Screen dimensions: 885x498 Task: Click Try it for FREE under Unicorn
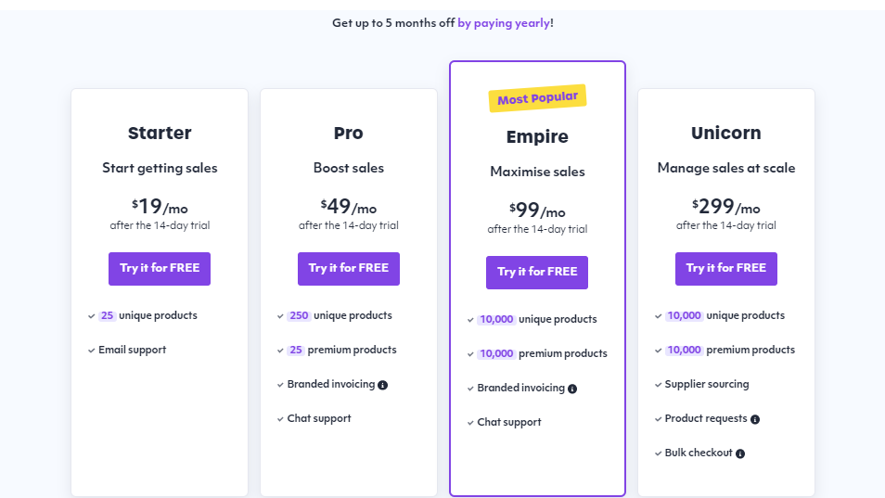pyautogui.click(x=725, y=268)
